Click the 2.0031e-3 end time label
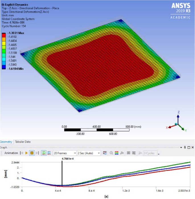Screen dimensions: 195x199 pyautogui.click(x=184, y=191)
